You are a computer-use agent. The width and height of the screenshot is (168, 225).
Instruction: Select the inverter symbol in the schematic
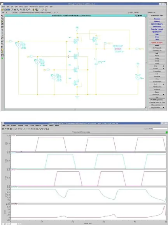(118, 49)
